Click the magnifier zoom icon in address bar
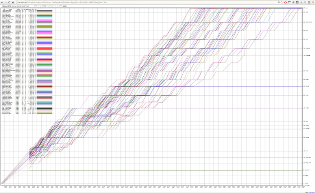This screenshot has height=193, width=315. coord(279,2)
